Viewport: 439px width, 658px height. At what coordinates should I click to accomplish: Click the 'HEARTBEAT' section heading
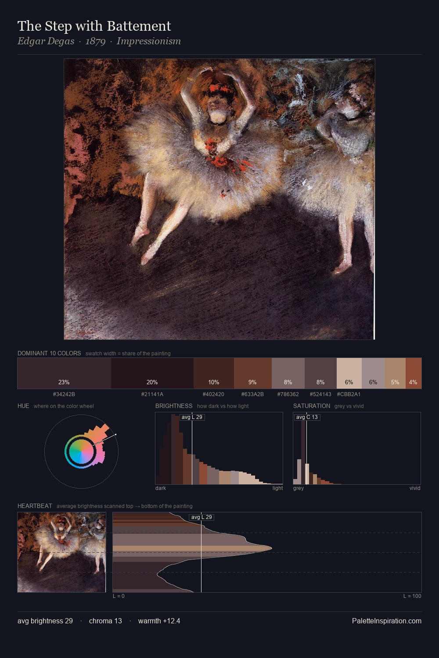tap(35, 506)
